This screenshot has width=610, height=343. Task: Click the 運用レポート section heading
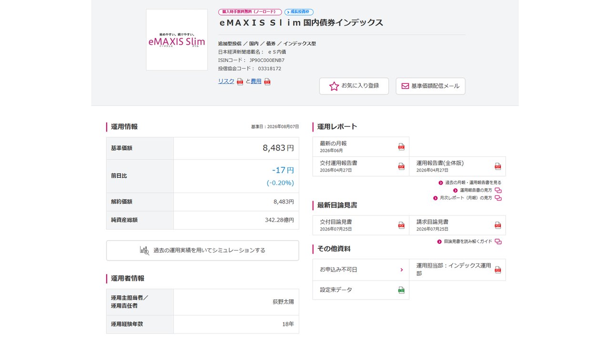pyautogui.click(x=337, y=127)
